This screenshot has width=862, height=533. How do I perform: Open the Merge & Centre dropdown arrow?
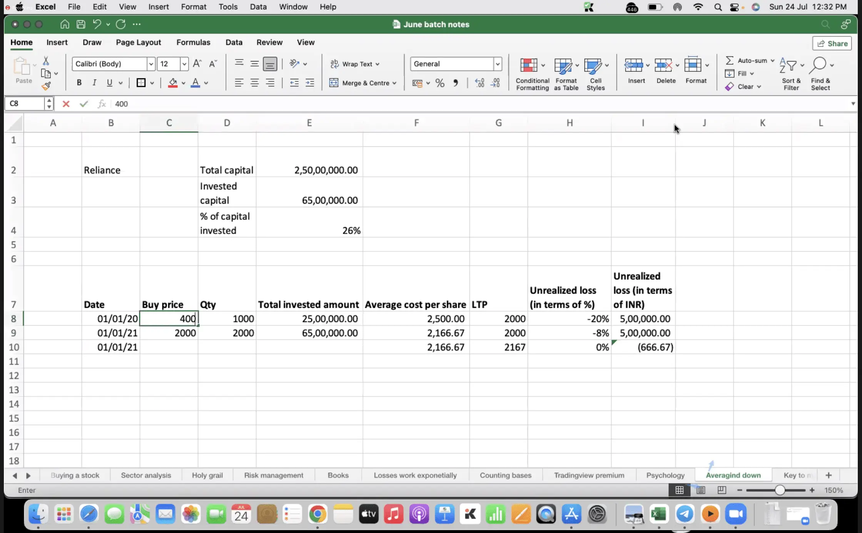[x=394, y=83]
